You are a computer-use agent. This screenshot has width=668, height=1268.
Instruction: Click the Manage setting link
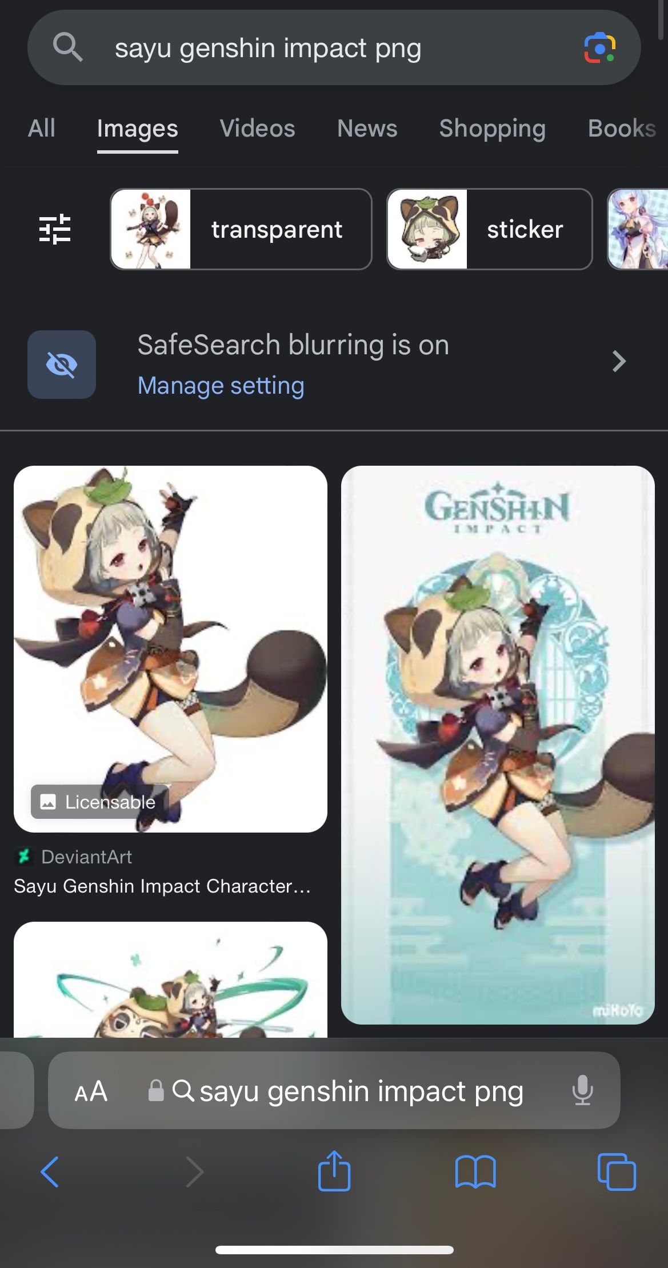221,386
